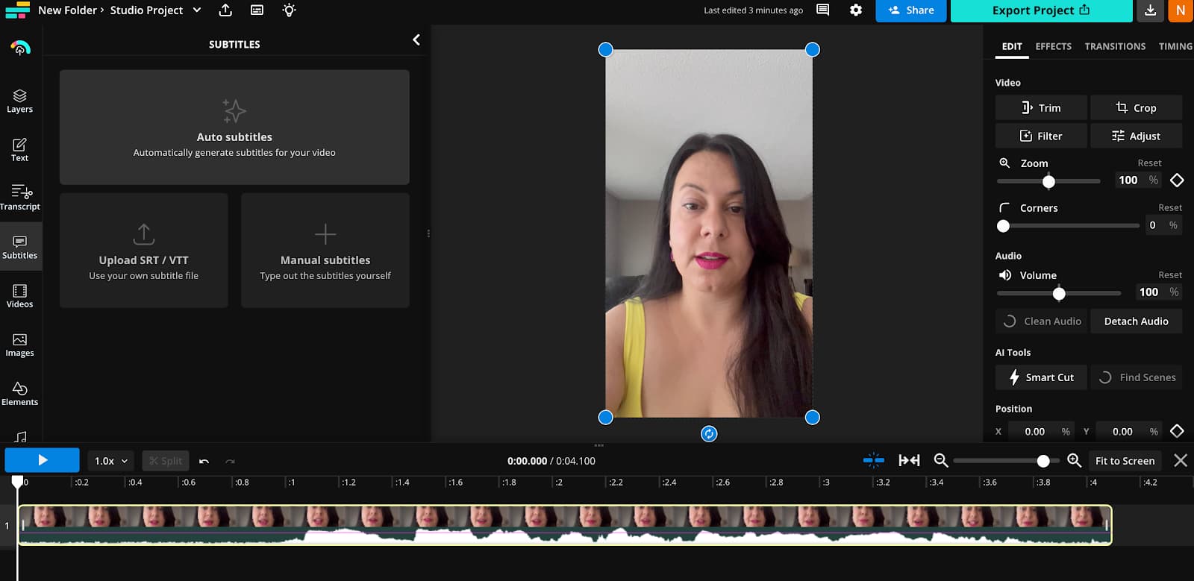The image size is (1194, 581).
Task: Zoom out the timeline with magnifier minus
Action: 941,461
